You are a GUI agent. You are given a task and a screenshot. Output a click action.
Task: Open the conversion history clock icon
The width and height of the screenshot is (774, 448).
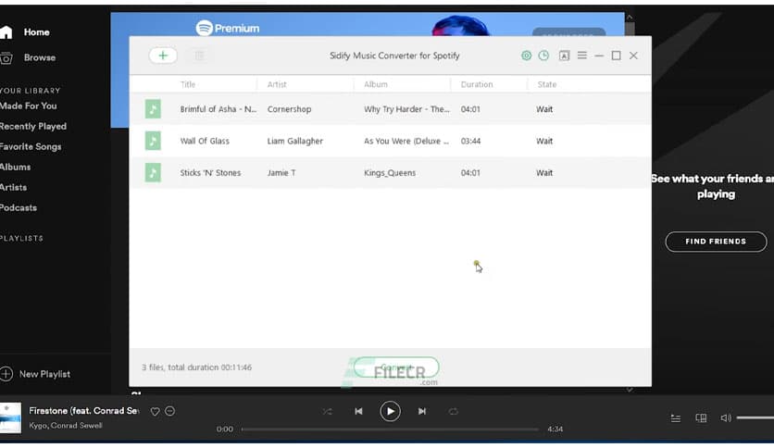(x=543, y=56)
